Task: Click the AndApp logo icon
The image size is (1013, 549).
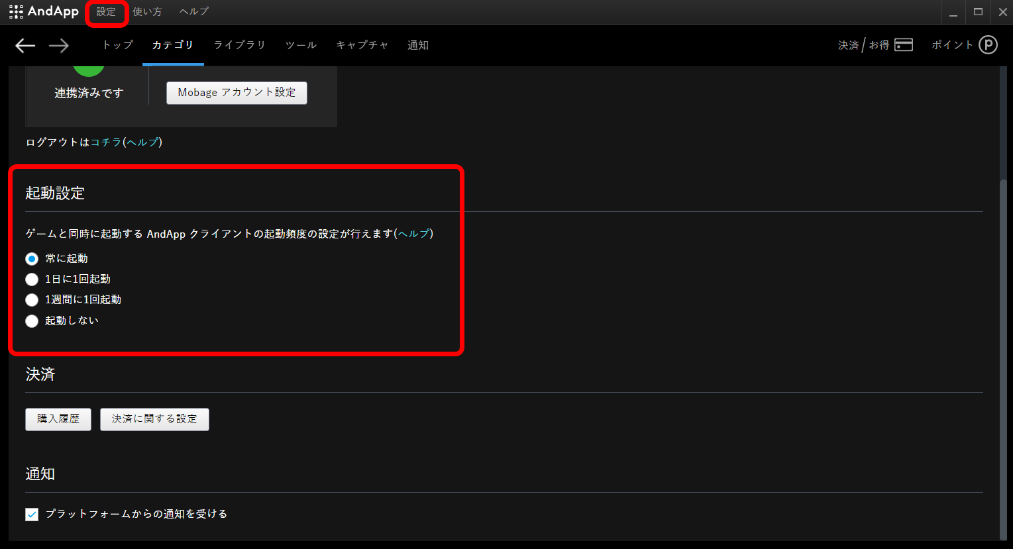Action: click(x=16, y=12)
